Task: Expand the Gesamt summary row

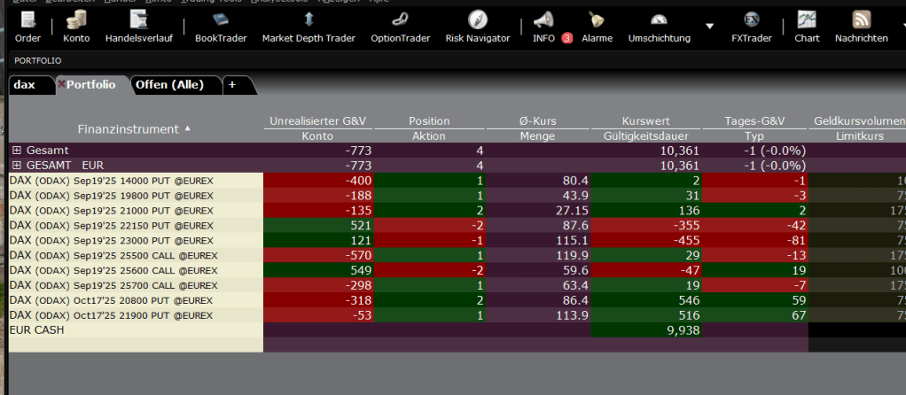Action: coord(16,151)
